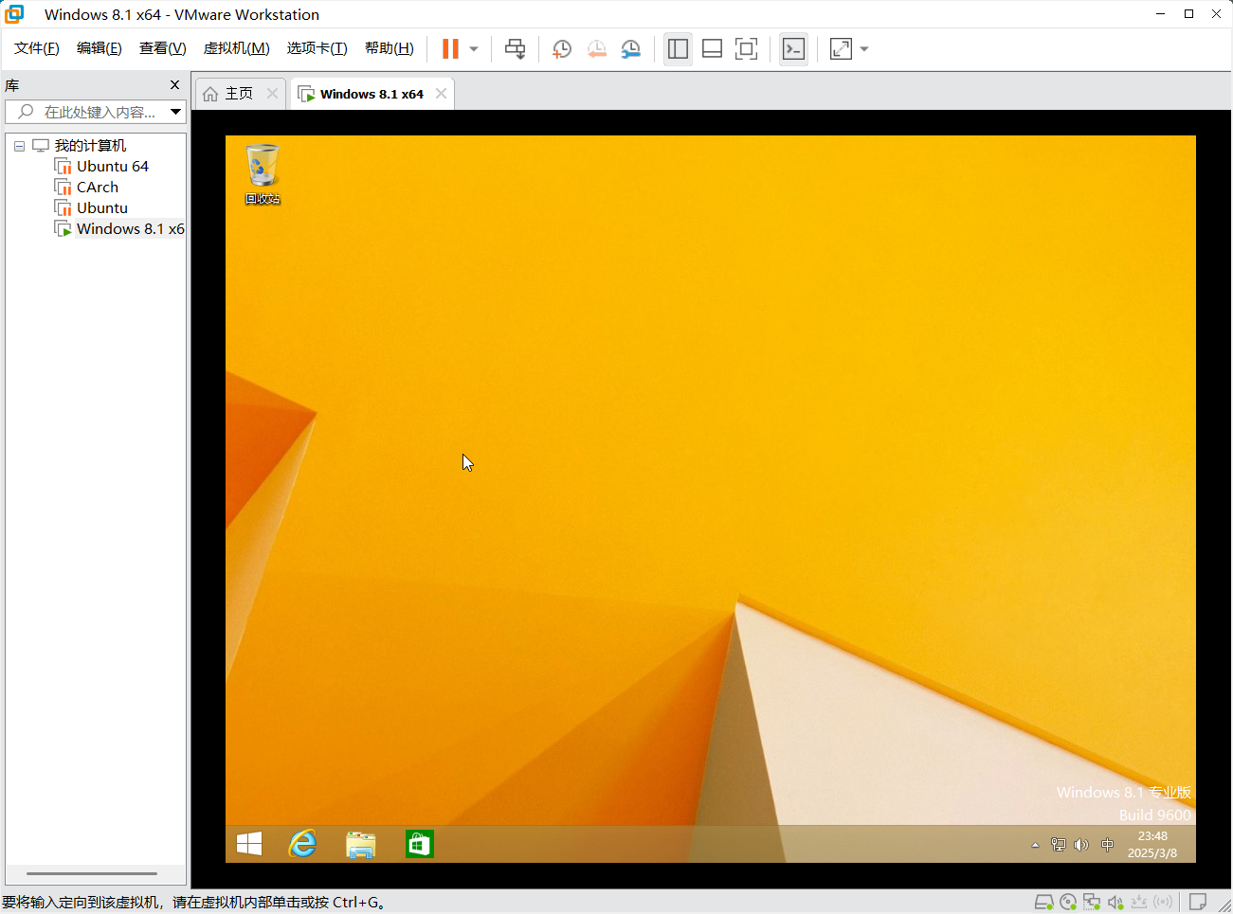
Task: Launch Internet Explorer from the guest taskbar
Action: coord(303,844)
